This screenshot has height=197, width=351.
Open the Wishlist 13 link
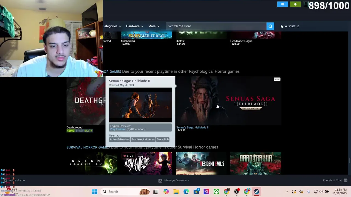point(290,26)
